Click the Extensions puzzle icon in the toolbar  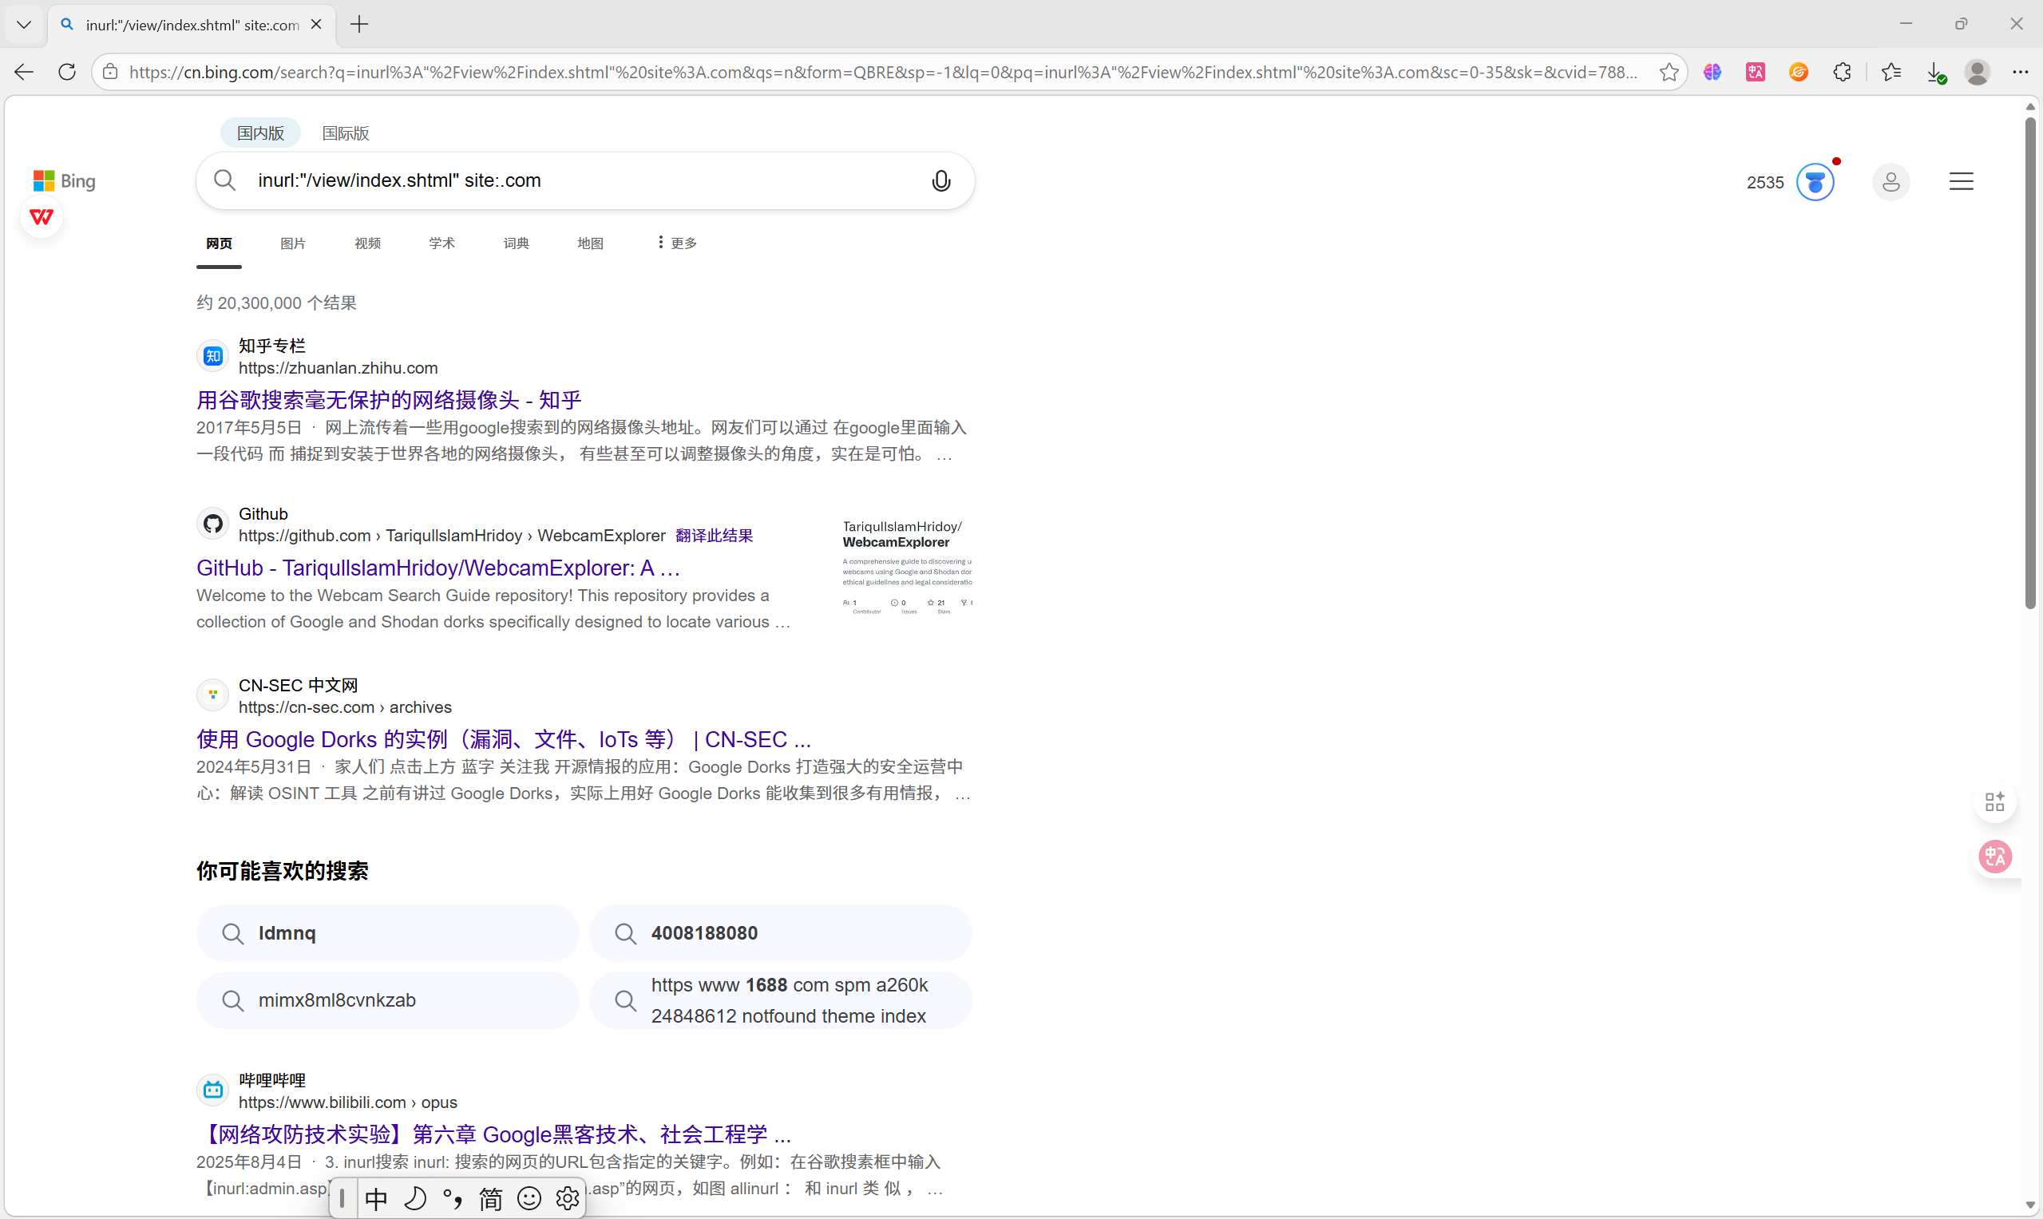click(x=1843, y=72)
